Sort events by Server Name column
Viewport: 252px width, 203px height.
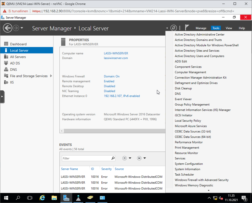[69, 169]
